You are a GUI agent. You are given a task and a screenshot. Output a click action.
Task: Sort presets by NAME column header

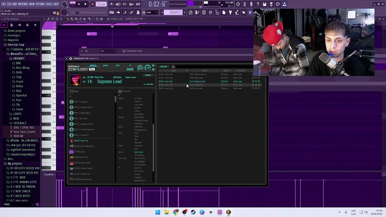tap(204, 71)
